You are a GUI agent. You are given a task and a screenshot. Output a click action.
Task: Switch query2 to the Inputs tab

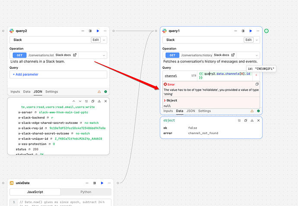click(15, 92)
